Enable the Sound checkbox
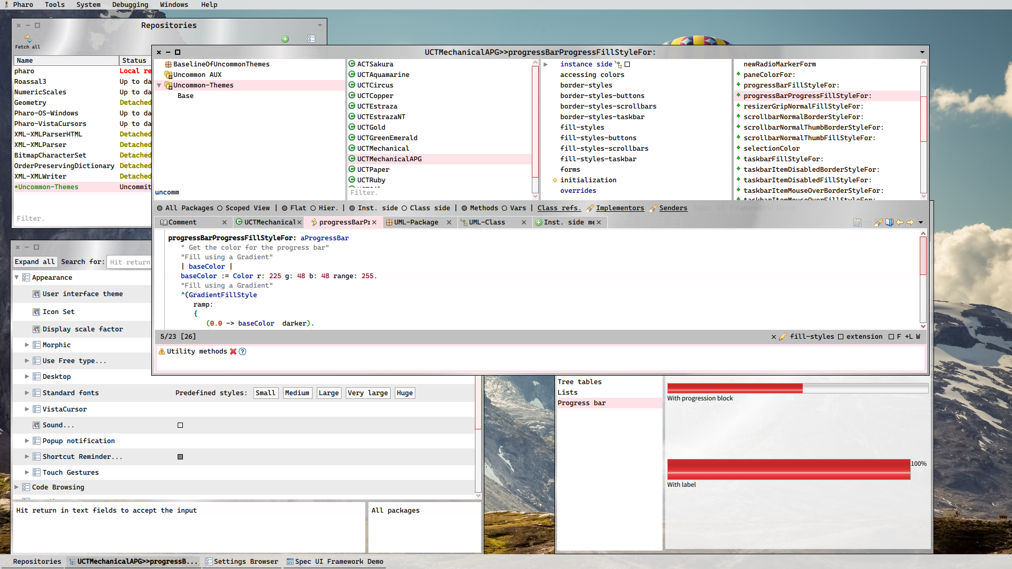 tap(180, 425)
